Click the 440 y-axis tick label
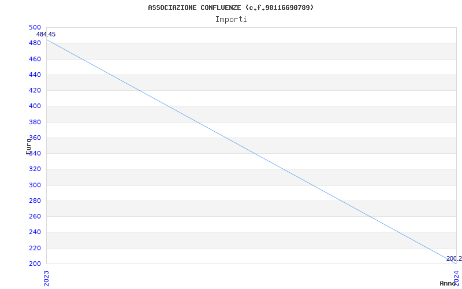462x289 pixels. click(x=35, y=75)
